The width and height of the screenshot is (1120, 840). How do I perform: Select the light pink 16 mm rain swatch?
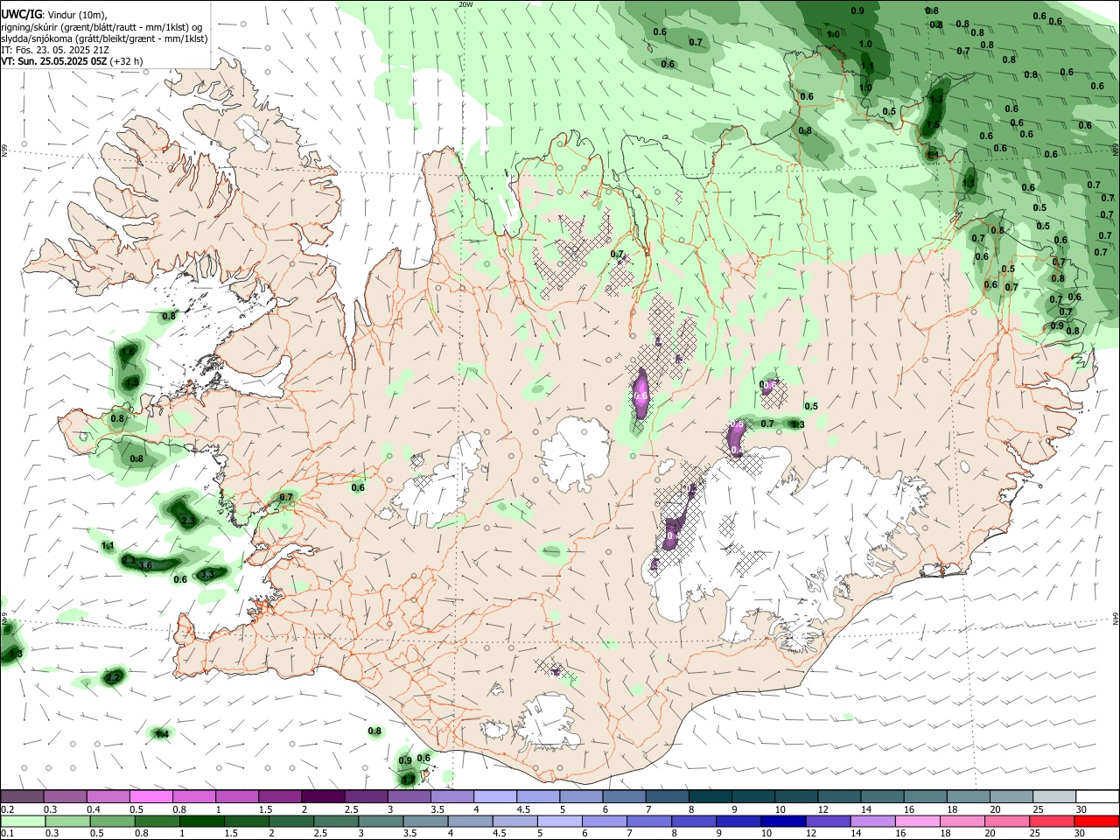coord(916,821)
